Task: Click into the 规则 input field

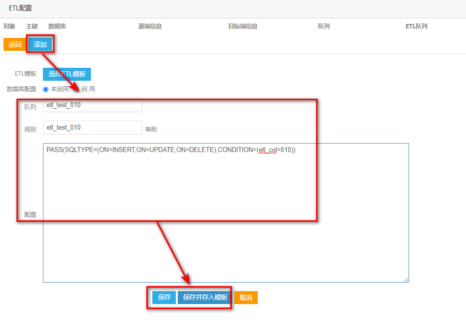Action: pyautogui.click(x=92, y=128)
